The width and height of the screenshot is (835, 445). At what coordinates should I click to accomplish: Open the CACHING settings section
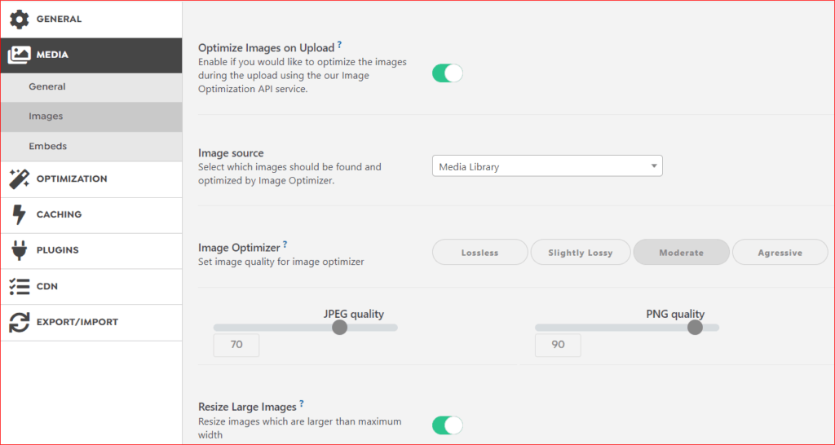(91, 215)
